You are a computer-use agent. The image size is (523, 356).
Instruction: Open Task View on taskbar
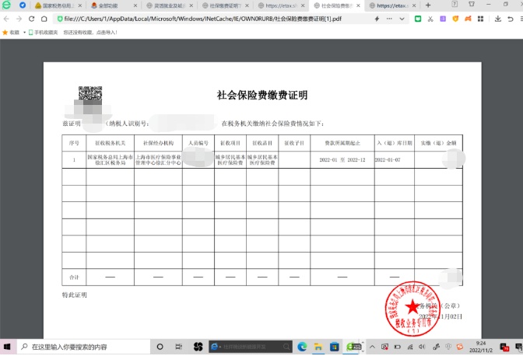(179, 347)
